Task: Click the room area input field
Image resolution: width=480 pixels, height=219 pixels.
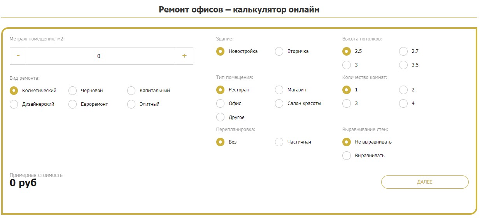Action: 101,56
